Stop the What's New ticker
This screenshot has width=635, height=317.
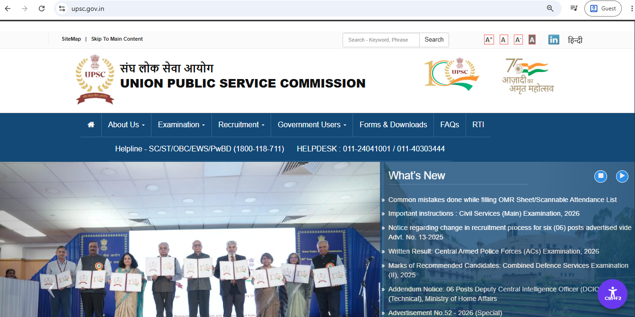[x=600, y=176]
